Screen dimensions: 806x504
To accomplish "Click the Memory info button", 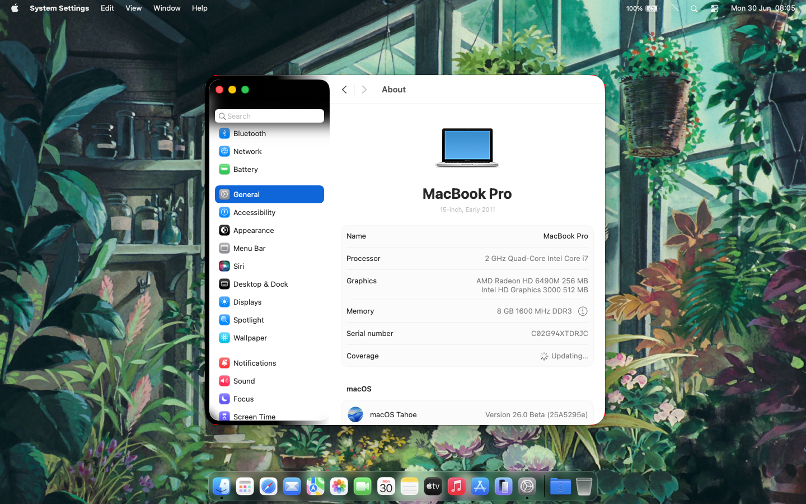I will [583, 311].
